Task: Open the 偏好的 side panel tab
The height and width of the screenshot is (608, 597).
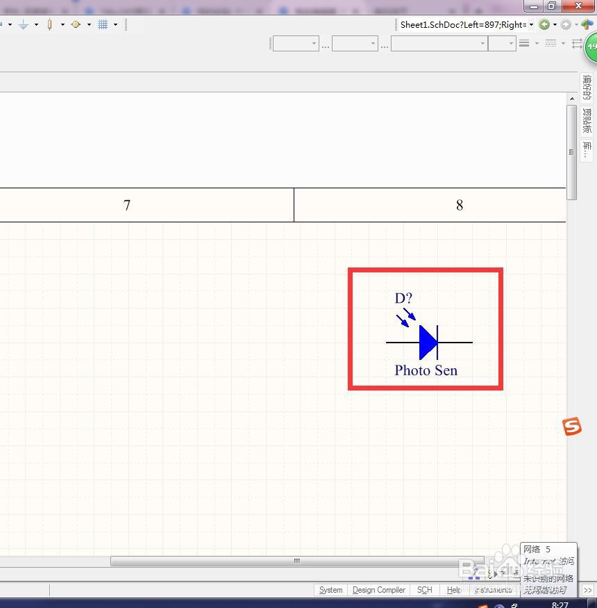Action: (x=587, y=88)
